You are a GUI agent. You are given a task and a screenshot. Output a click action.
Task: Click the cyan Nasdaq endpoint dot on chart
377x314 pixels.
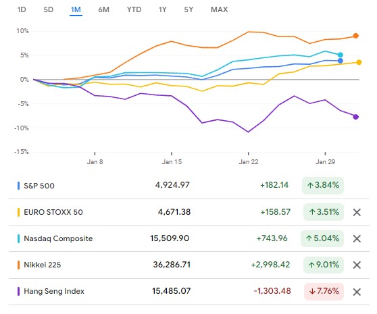coord(341,55)
